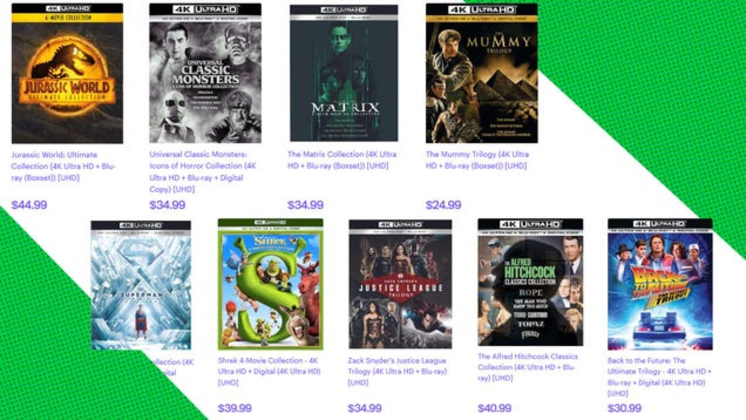Screen dimensions: 746x420
Task: Open the Jurassic World Ultimate Collection cover
Action: pos(67,73)
